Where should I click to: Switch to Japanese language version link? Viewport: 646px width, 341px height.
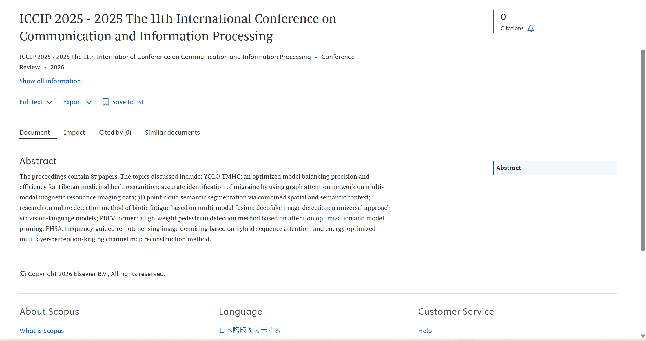[249, 331]
